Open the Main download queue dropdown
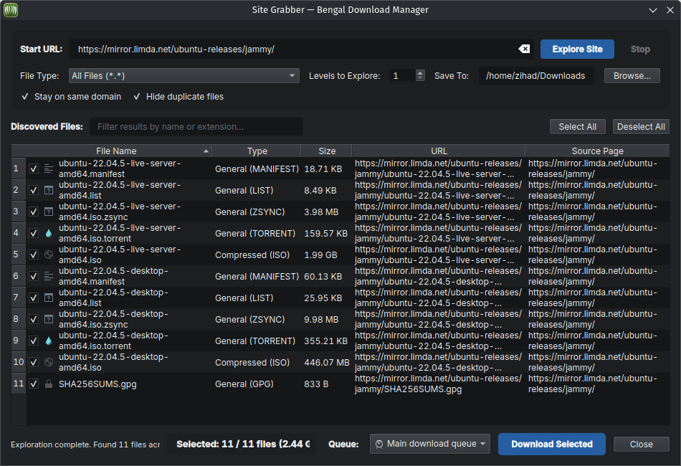This screenshot has width=681, height=466. (430, 444)
